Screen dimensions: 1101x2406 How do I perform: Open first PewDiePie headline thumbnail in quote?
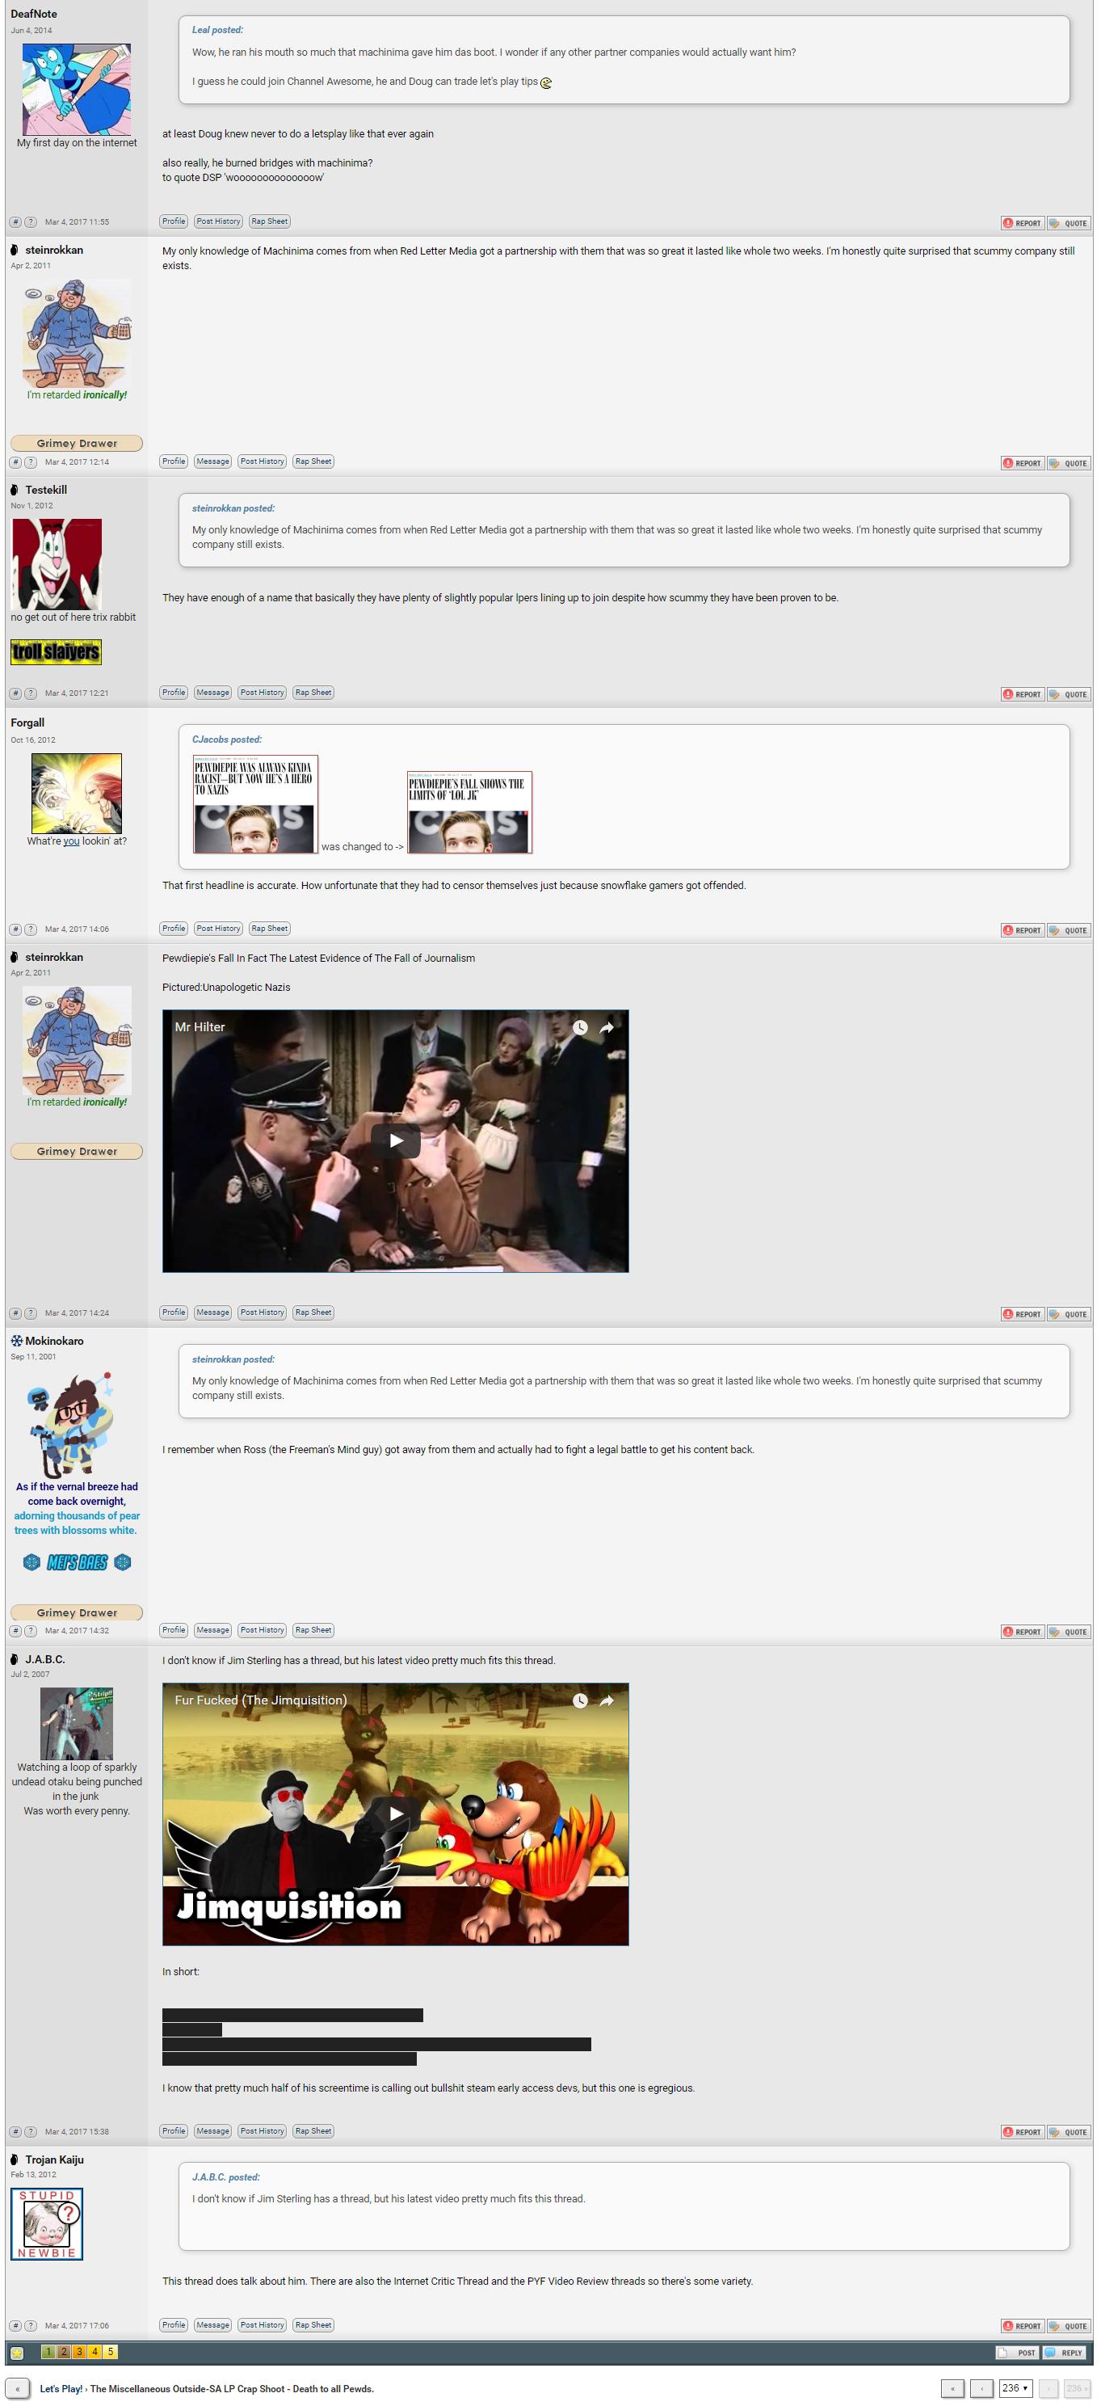[x=255, y=804]
